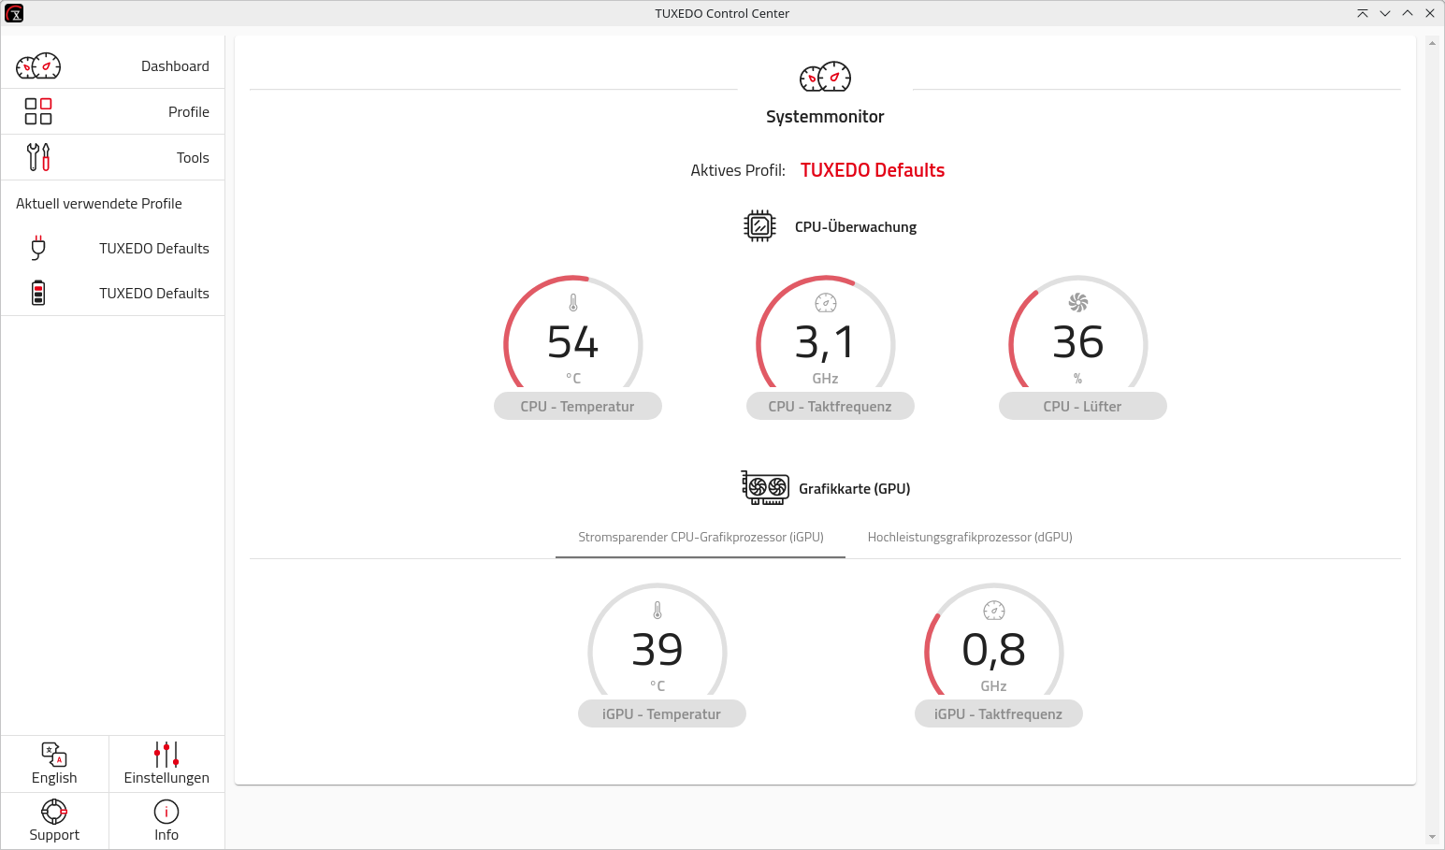
Task: Click the Einstellungen sliders icon
Action: (166, 755)
